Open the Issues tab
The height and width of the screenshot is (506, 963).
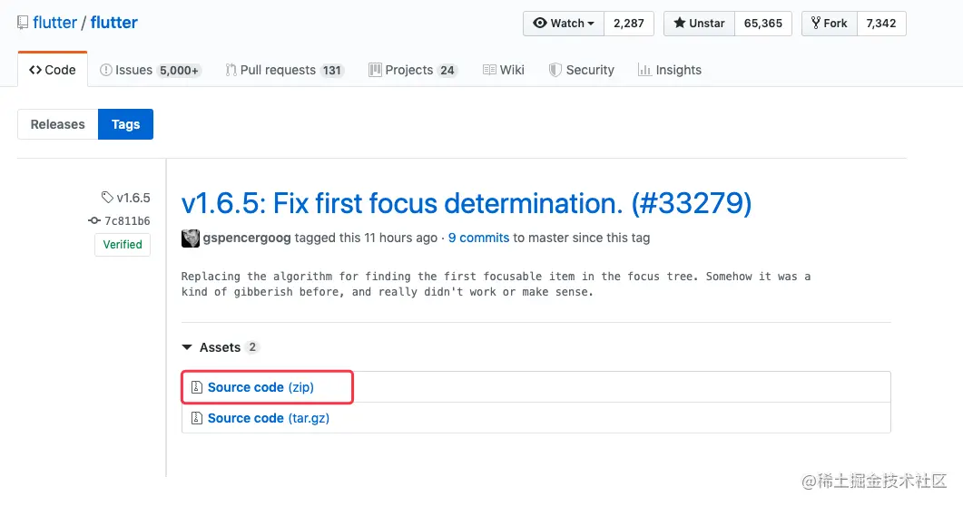(150, 70)
